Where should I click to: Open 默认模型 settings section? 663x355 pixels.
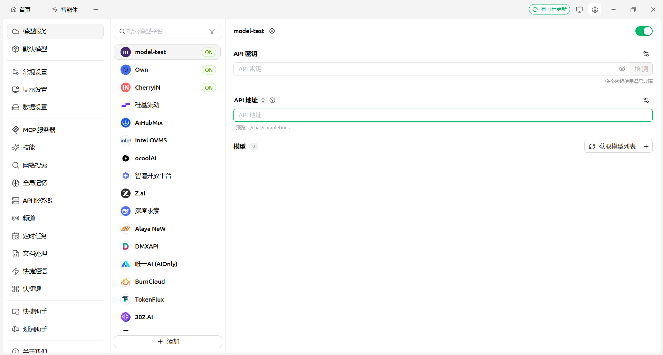tap(55, 49)
